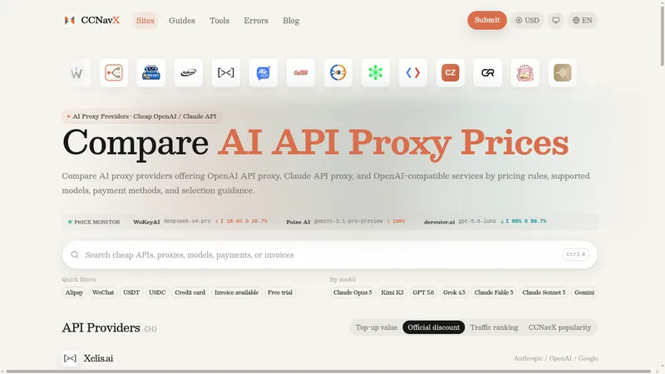Screen dimensions: 665x374
Task: Click the Ctrl K shortcut badge
Action: (575, 254)
